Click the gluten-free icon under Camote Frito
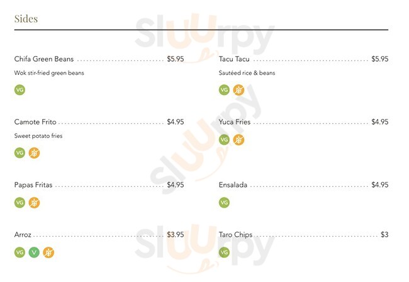 pyautogui.click(x=34, y=153)
